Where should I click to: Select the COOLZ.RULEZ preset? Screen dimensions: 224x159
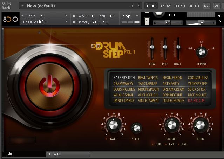point(198,78)
